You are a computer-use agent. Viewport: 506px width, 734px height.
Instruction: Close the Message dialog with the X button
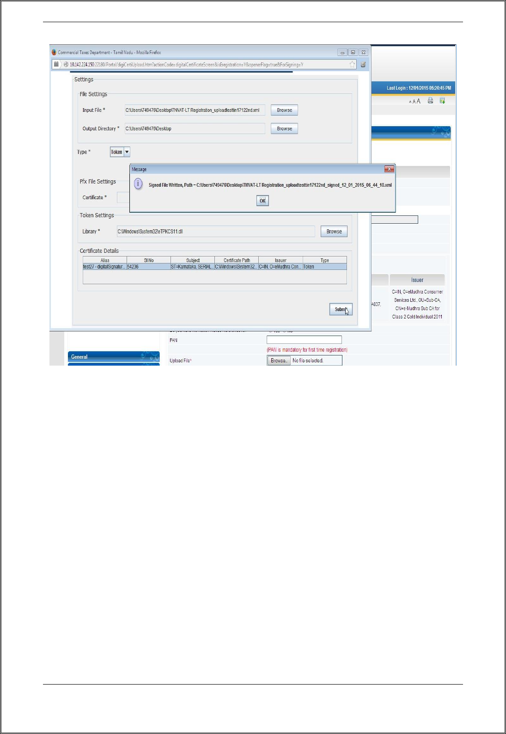pos(389,169)
